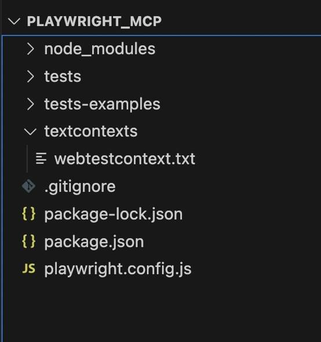Expand the node_modules folder chevron
This screenshot has width=321, height=342.
tap(30, 49)
